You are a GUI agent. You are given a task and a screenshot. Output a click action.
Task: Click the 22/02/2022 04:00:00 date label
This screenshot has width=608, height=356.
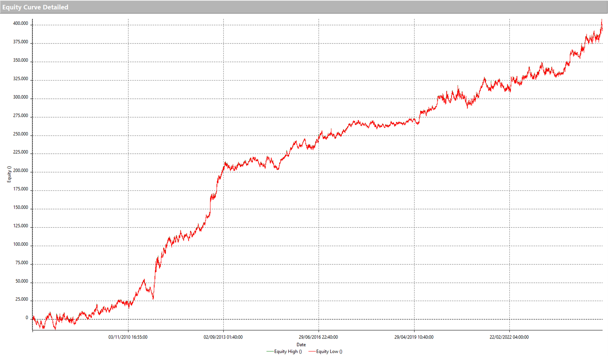pos(509,337)
